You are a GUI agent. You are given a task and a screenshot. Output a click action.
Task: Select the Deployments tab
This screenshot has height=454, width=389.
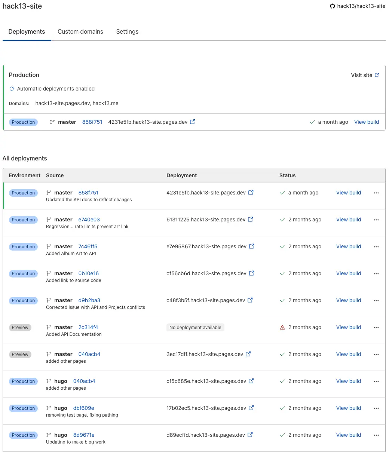[27, 31]
